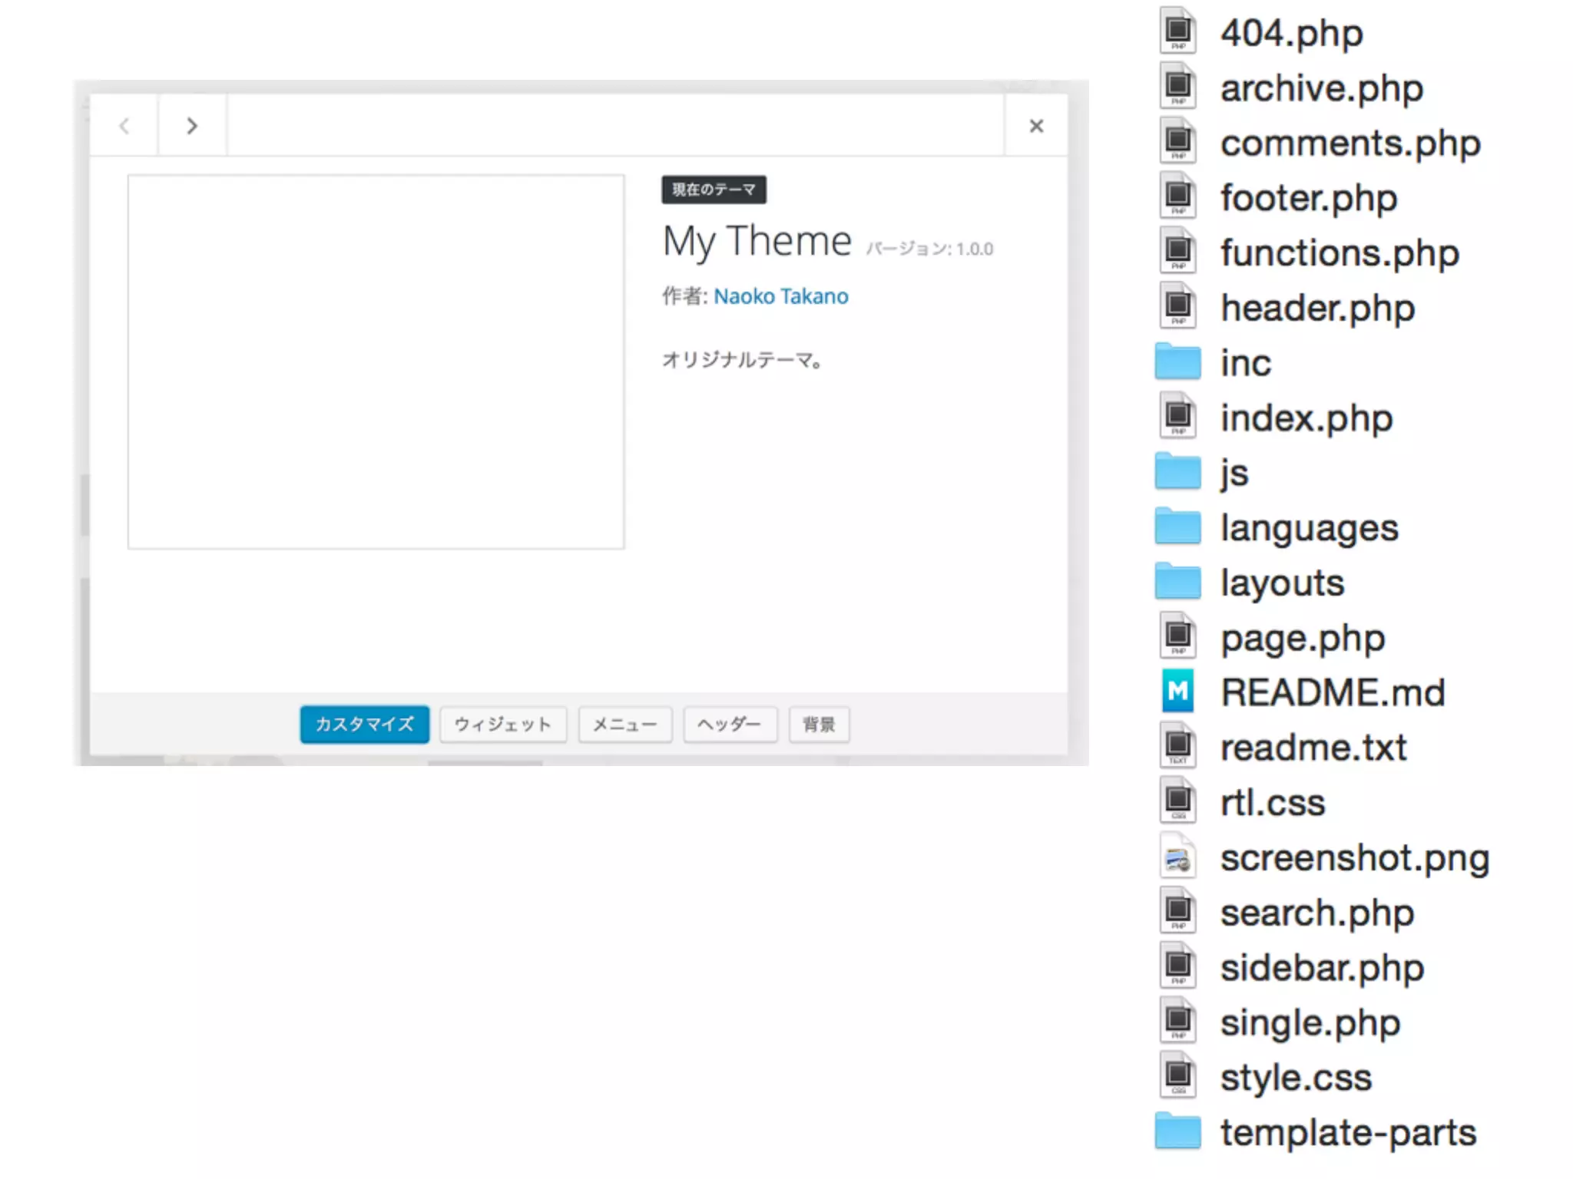Go to previous theme with left chevron
The image size is (1573, 1179).
[x=124, y=126]
